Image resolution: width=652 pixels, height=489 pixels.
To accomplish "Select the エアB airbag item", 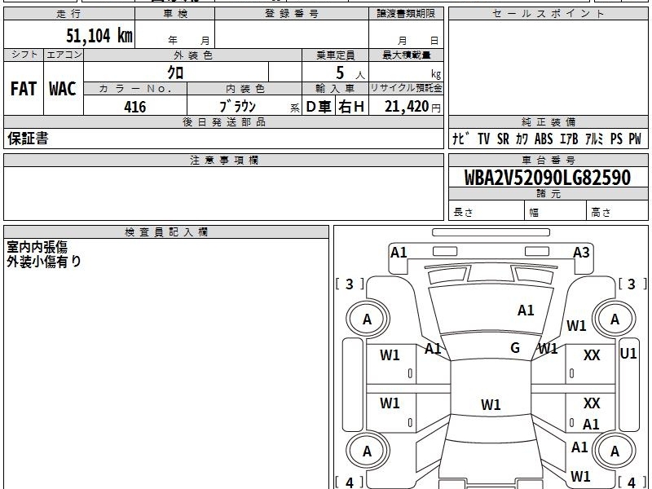I will [x=569, y=139].
